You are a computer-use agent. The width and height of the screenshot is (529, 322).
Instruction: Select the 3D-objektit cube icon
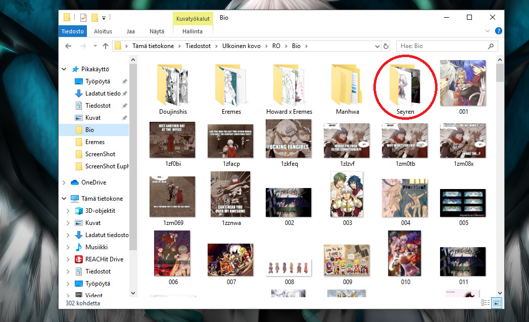coord(79,211)
